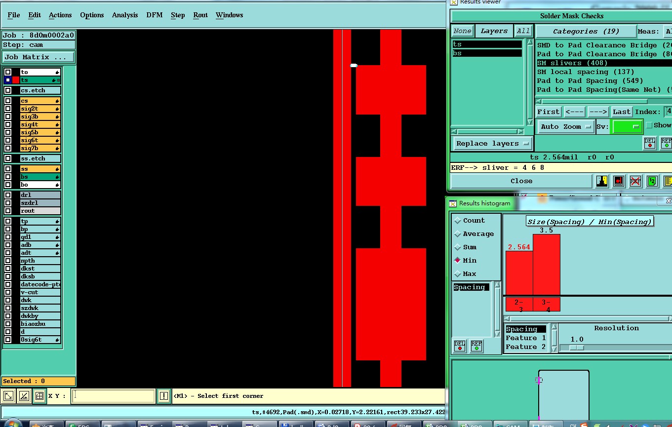Screen dimensions: 672x427
Task: Select None in layers filter
Action: click(x=463, y=31)
